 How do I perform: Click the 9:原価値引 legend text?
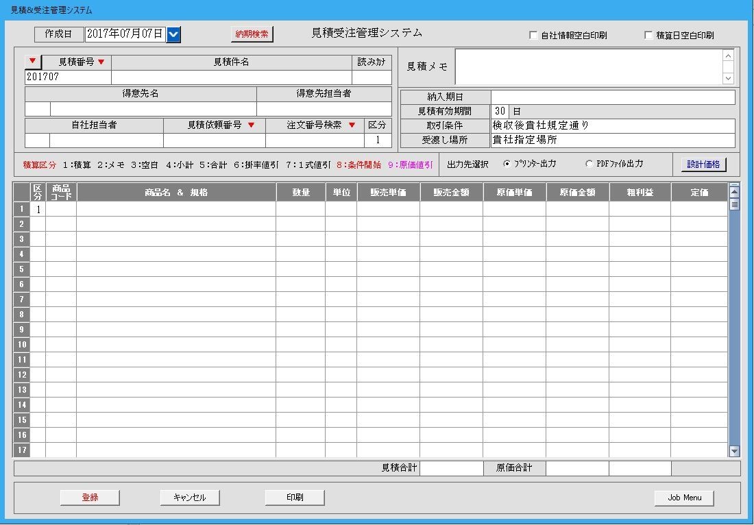[411, 165]
